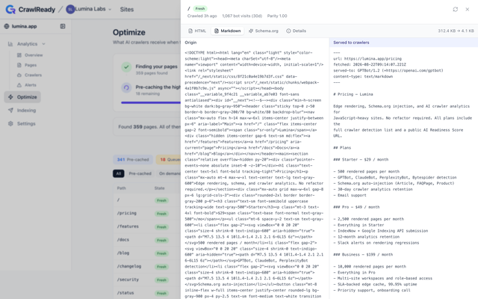This screenshot has width=478, height=299.
Task: Click the Origin column heading
Action: pos(190,43)
